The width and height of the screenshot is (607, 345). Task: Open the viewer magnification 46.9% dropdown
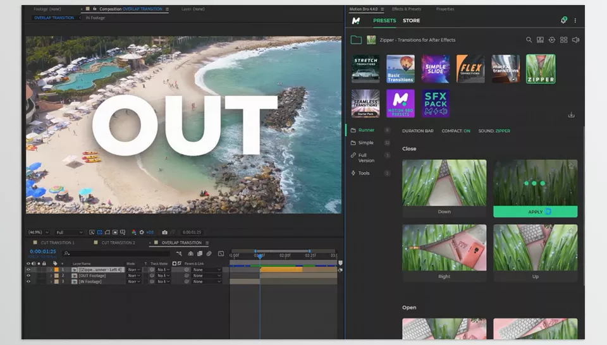point(39,233)
